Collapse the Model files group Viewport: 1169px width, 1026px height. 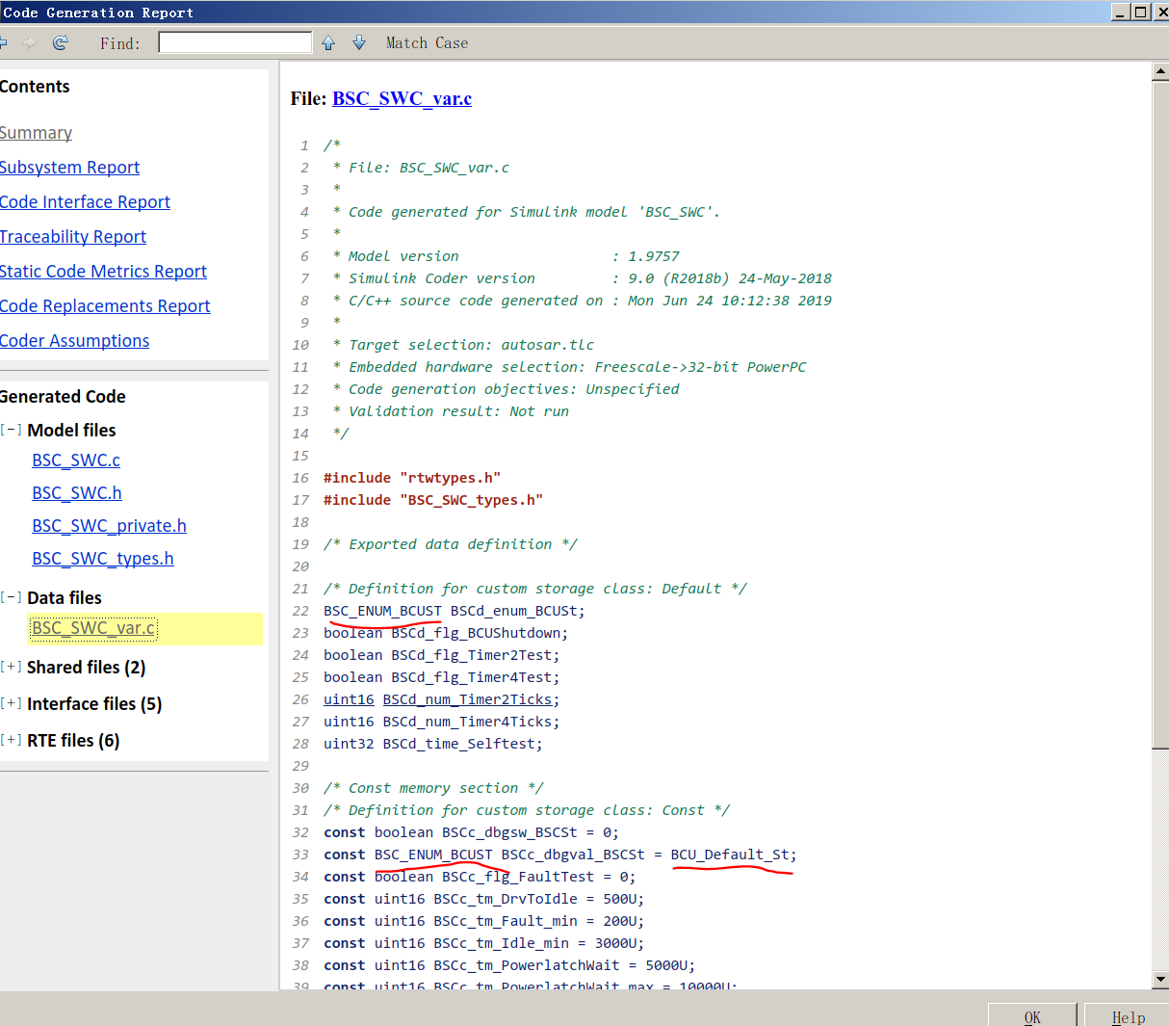pos(12,430)
